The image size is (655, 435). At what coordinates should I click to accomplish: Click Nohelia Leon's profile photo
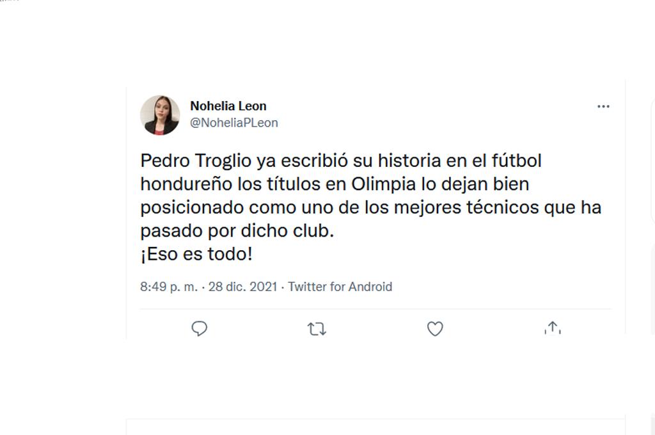pyautogui.click(x=161, y=115)
